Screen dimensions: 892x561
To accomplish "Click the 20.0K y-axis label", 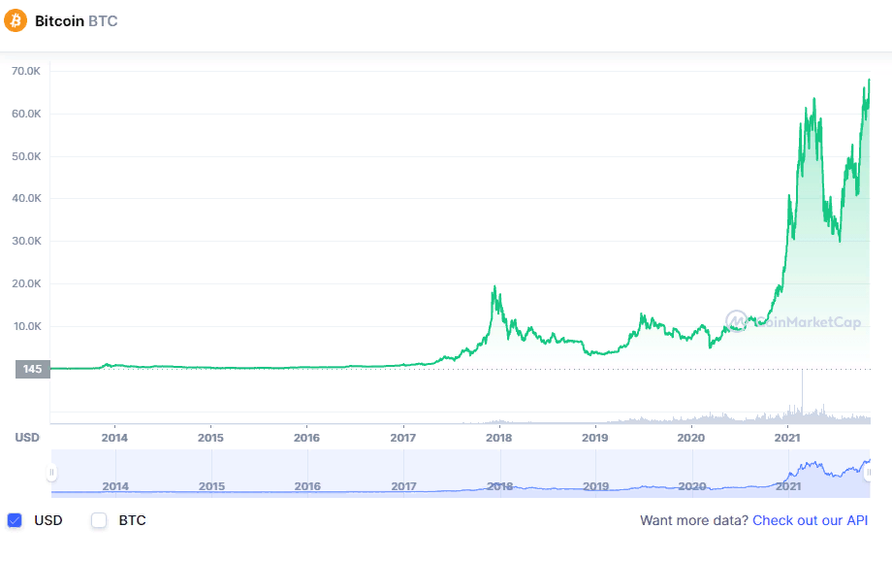I will point(25,283).
